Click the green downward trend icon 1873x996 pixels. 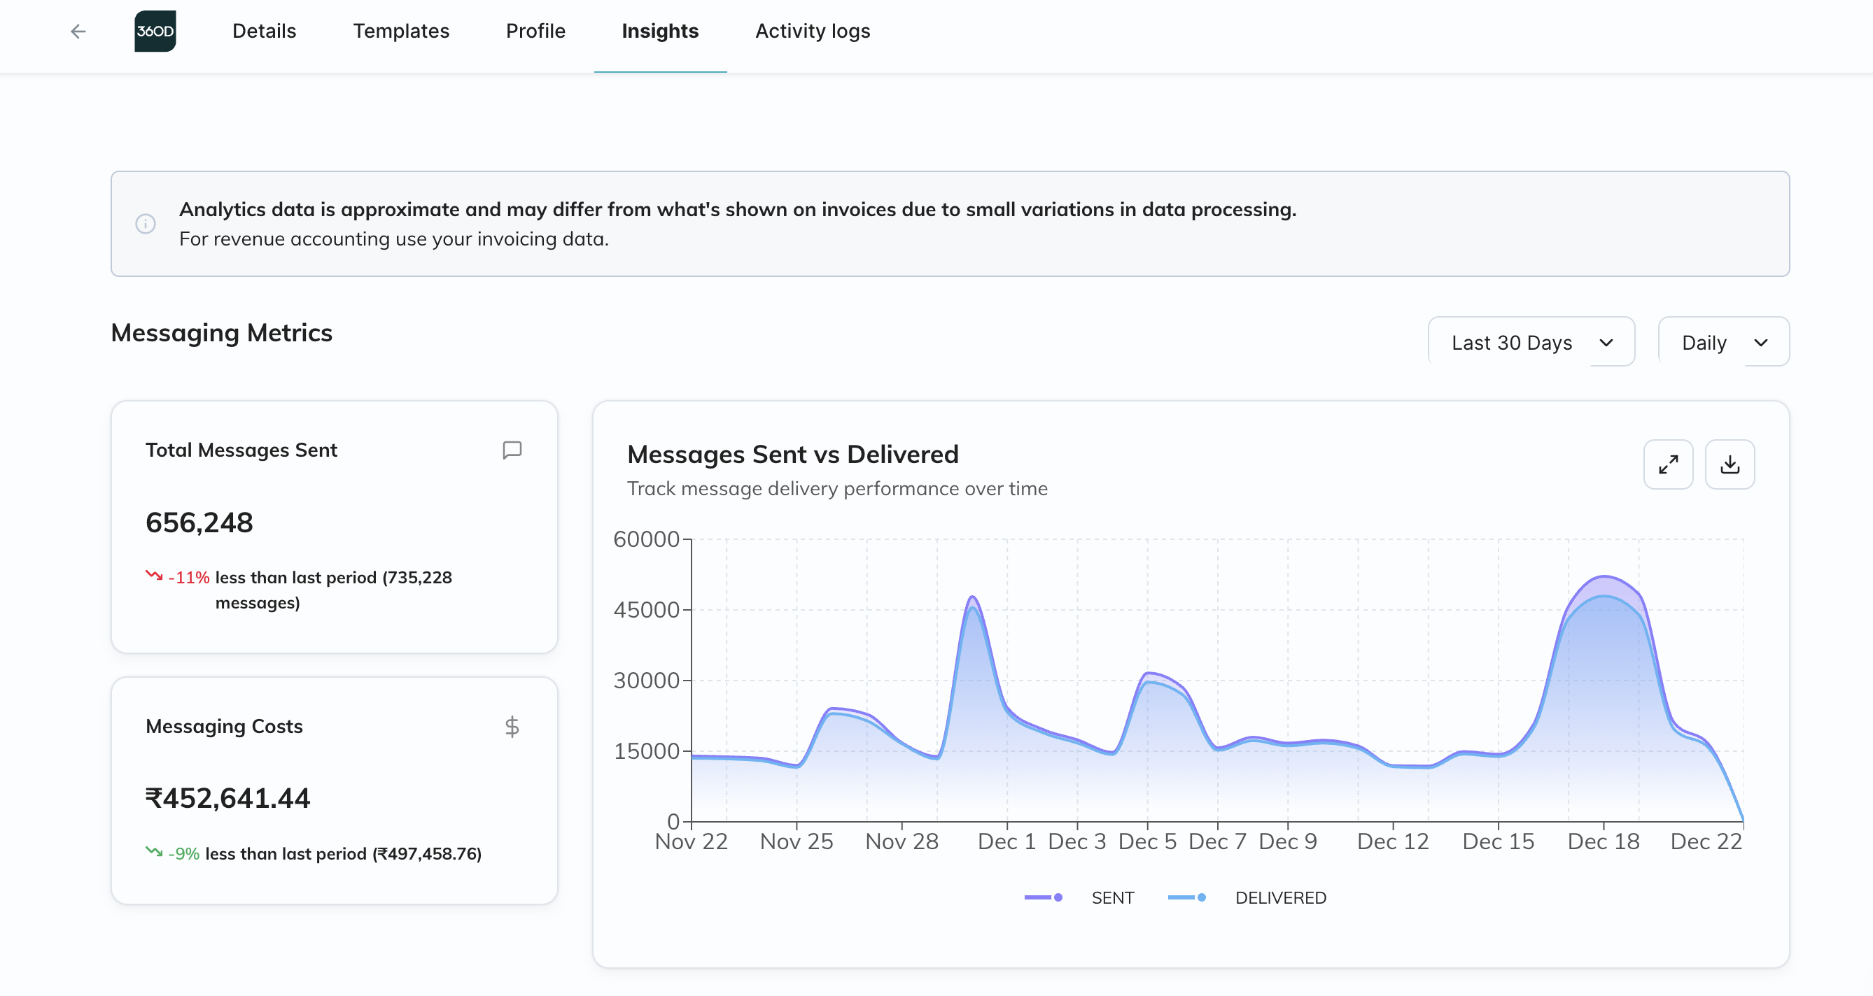[154, 851]
